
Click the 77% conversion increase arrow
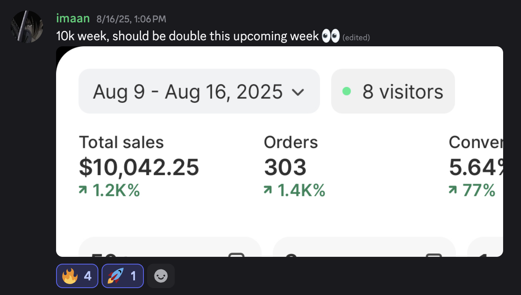tap(453, 190)
